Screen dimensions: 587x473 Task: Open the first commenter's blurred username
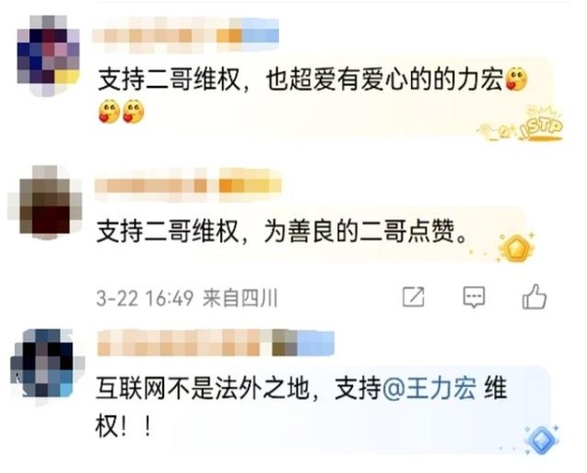pos(186,35)
